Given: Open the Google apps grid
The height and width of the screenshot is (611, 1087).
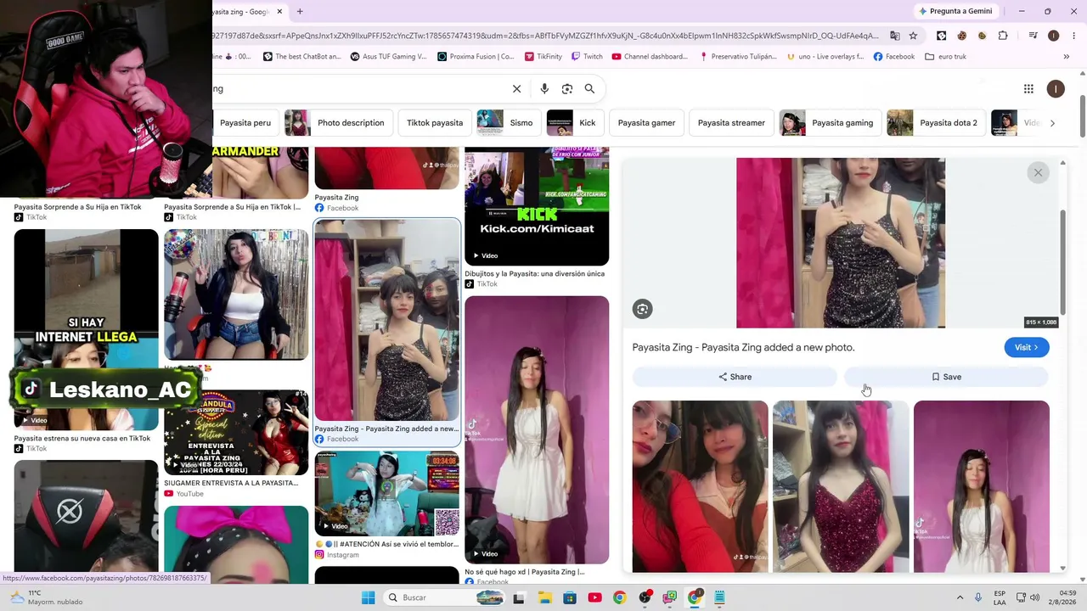Looking at the screenshot, I should (1028, 88).
